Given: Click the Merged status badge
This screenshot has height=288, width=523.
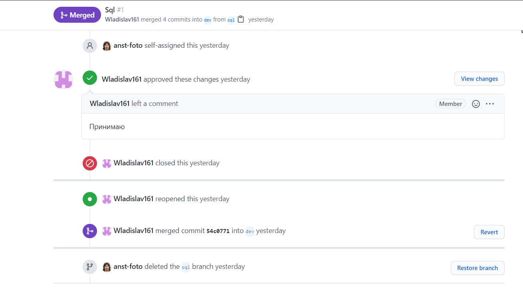Looking at the screenshot, I should [77, 14].
